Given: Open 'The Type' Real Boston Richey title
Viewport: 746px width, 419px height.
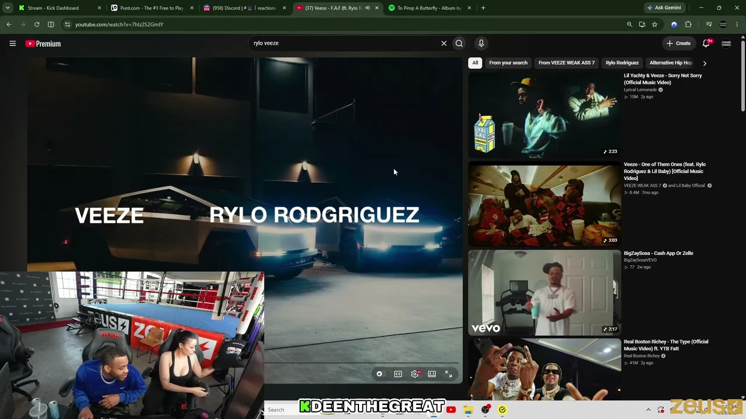Looking at the screenshot, I should (666, 345).
